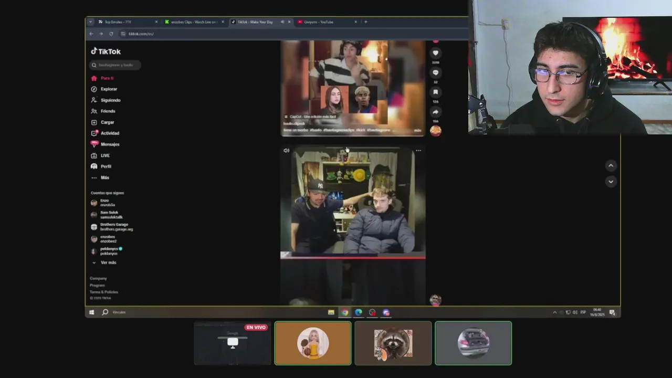Select the silver car participant tile
Image resolution: width=672 pixels, height=378 pixels.
[473, 343]
